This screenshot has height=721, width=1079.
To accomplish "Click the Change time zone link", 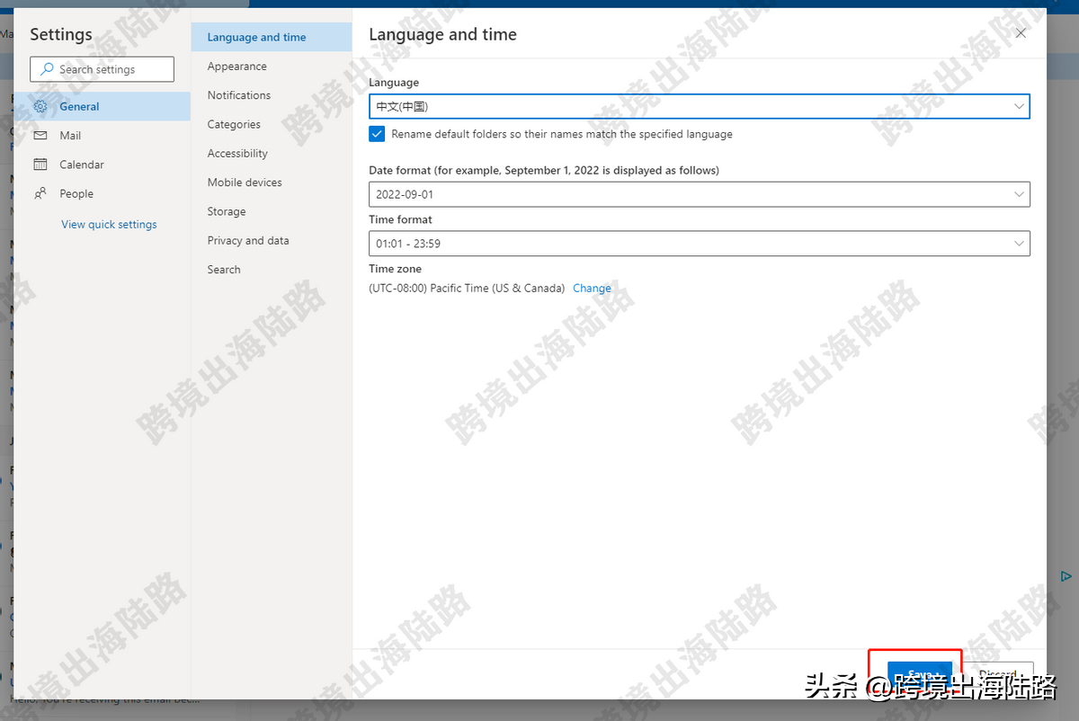I will (592, 289).
